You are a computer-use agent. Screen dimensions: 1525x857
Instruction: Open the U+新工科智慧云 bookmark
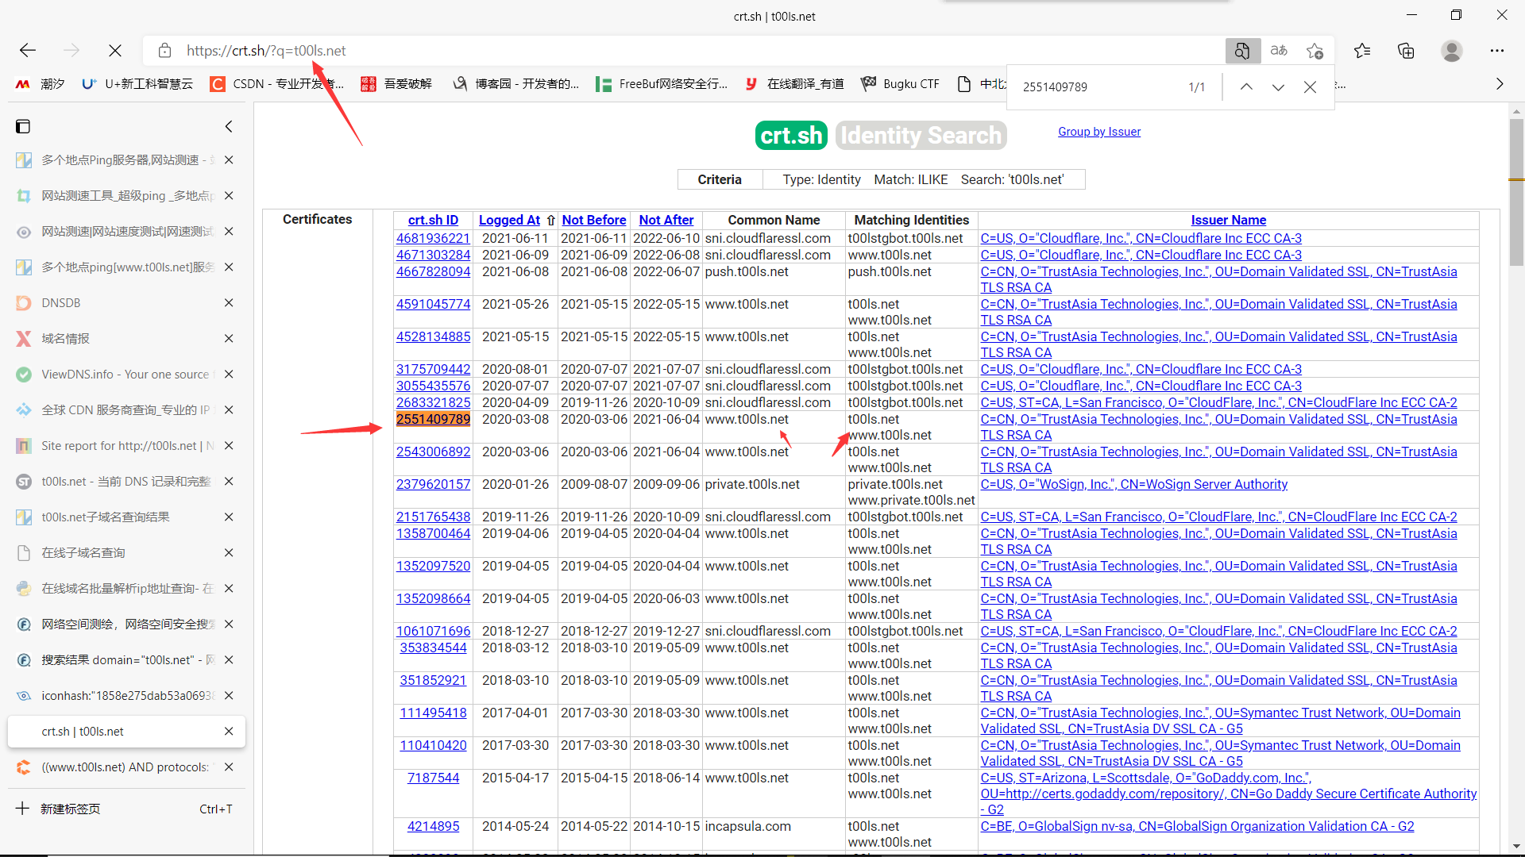click(137, 84)
